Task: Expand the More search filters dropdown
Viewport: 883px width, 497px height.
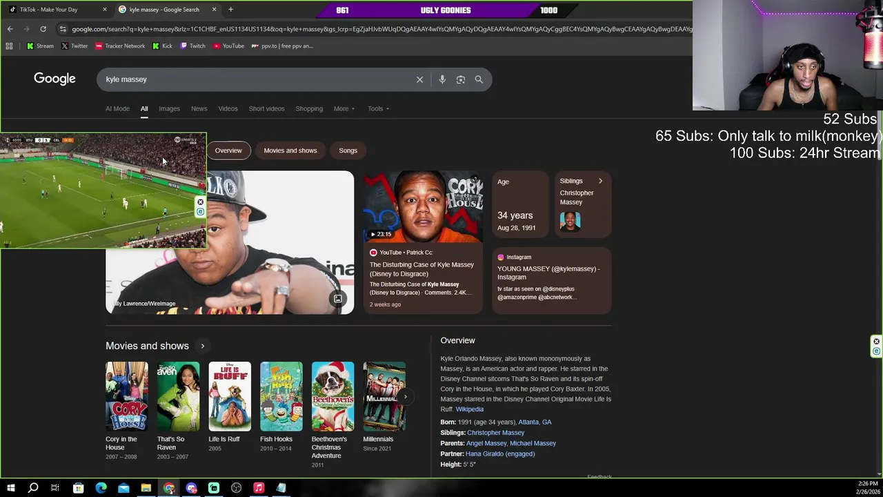Action: [344, 108]
